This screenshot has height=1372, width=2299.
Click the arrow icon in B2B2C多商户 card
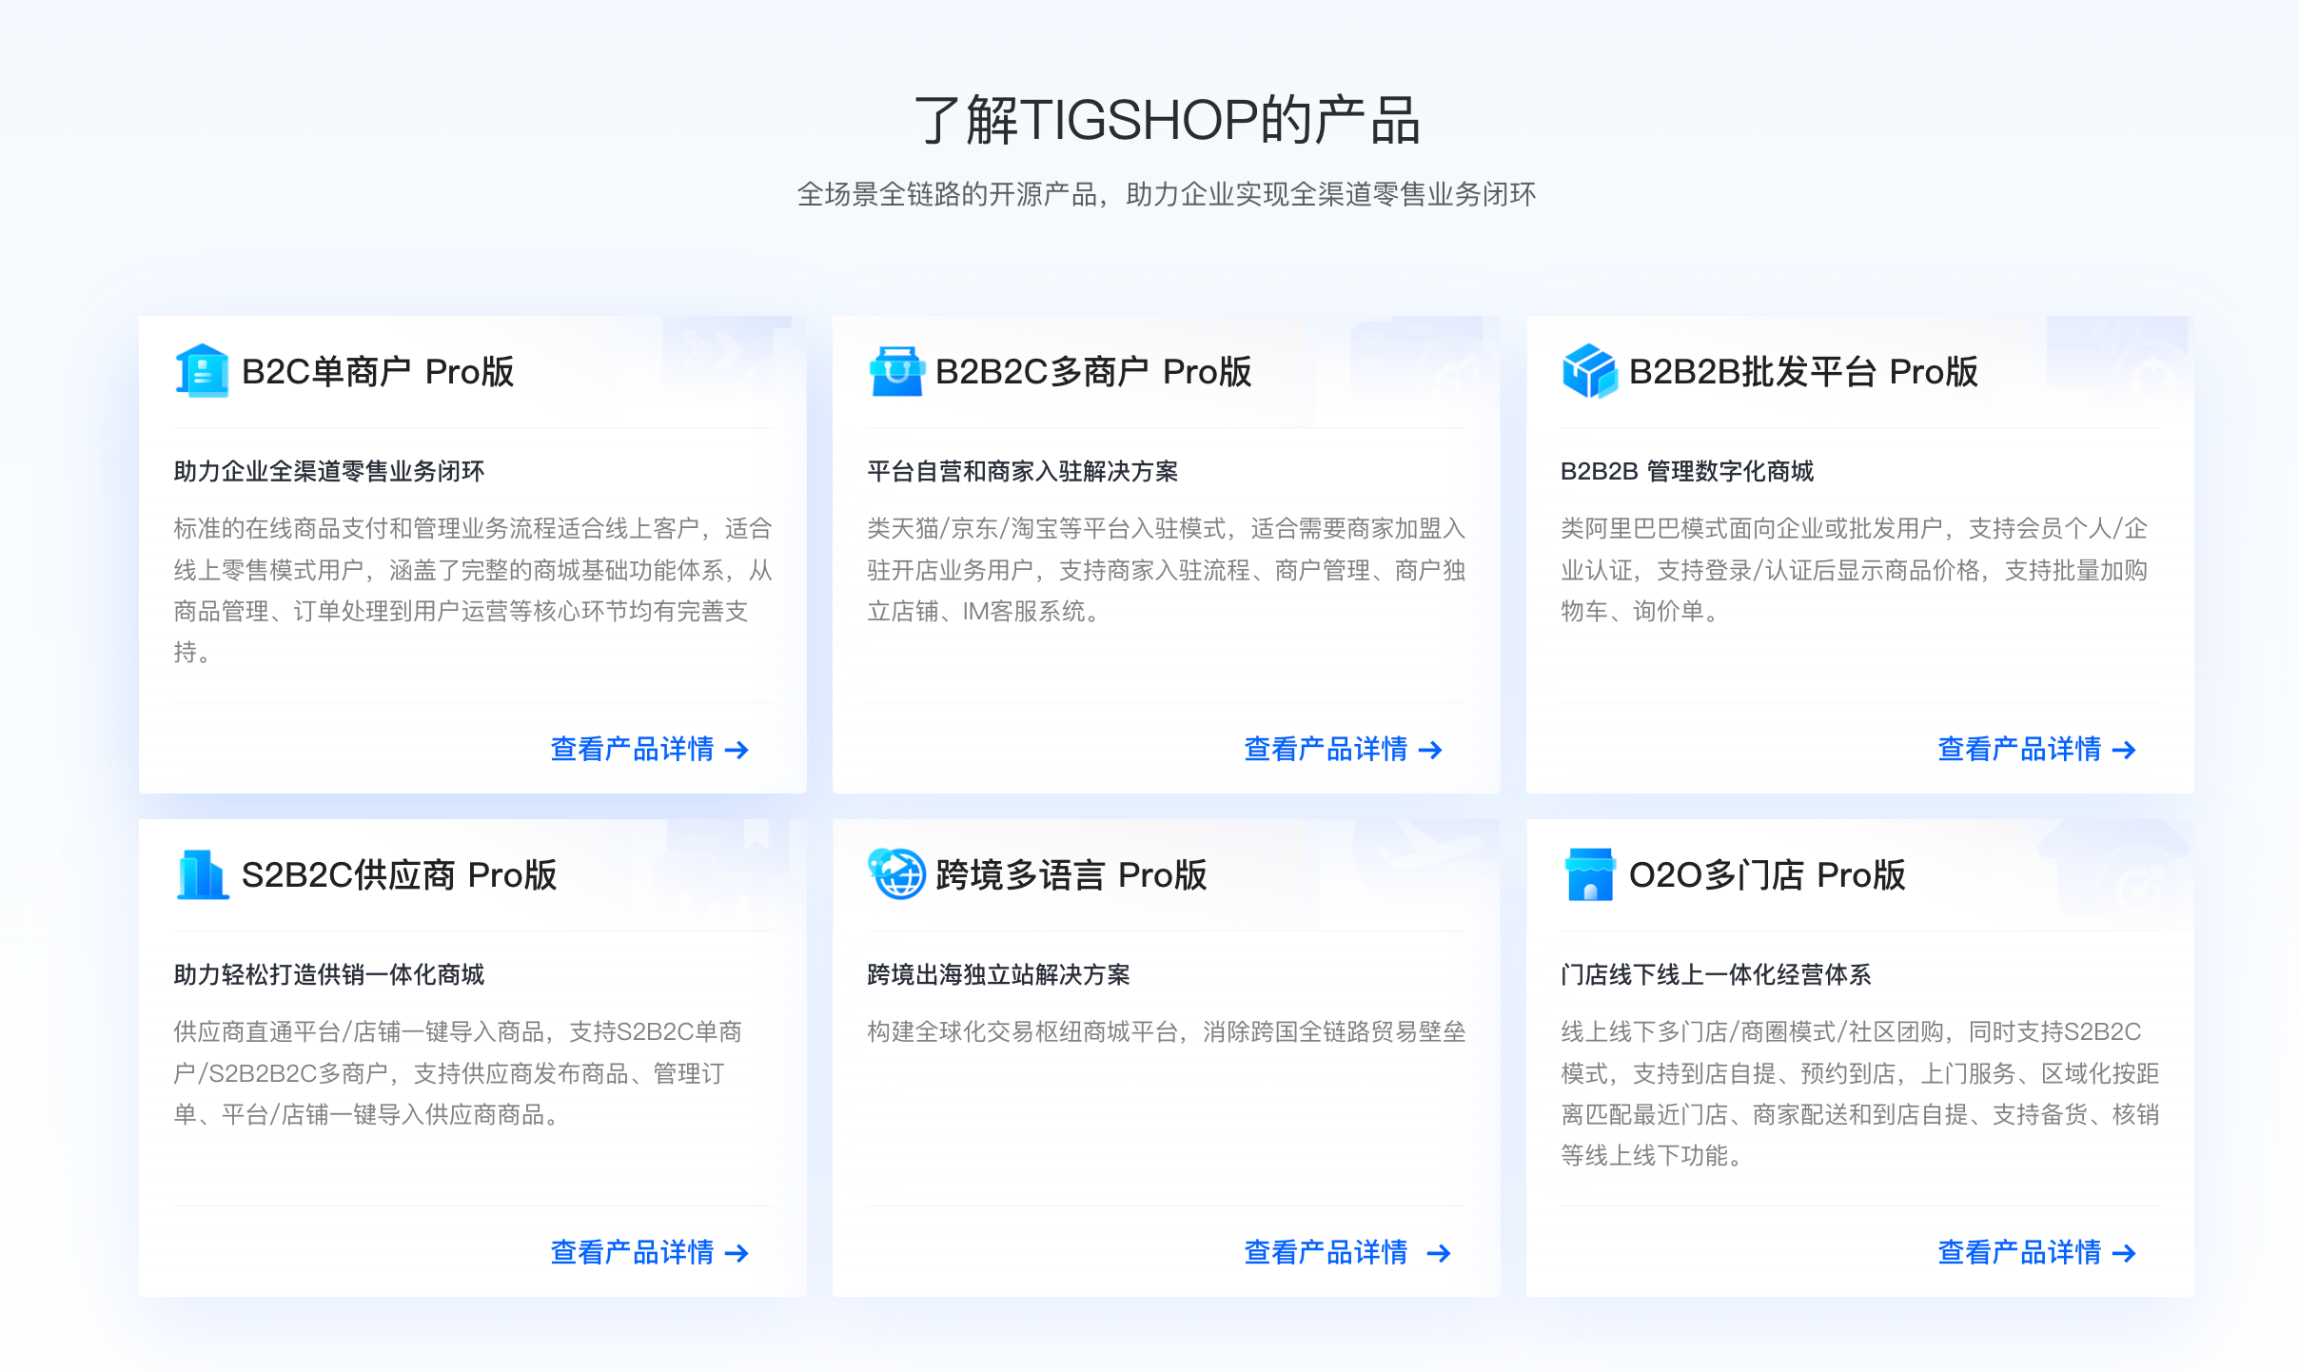(x=1430, y=751)
